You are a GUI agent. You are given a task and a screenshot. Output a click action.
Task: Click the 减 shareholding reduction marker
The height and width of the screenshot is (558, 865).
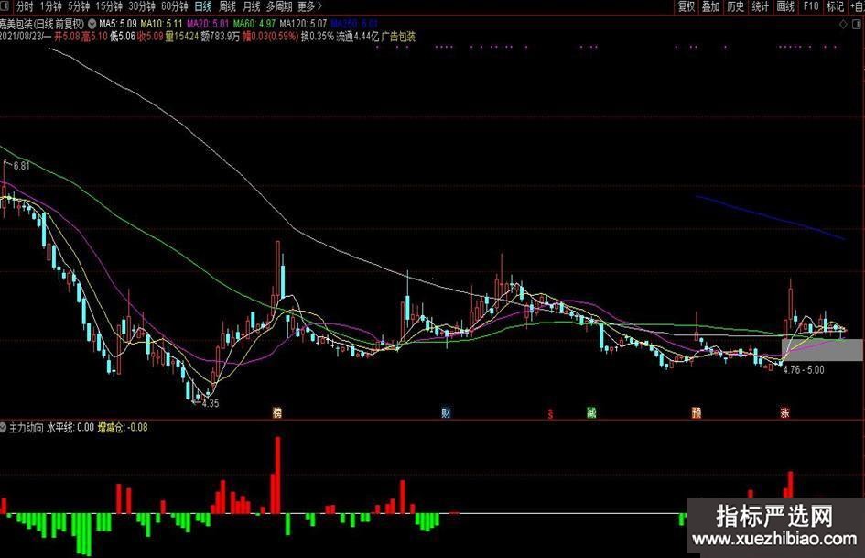pos(591,412)
